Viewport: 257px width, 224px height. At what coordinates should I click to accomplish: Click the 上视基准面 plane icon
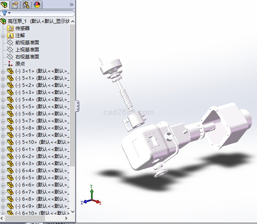tap(10, 50)
